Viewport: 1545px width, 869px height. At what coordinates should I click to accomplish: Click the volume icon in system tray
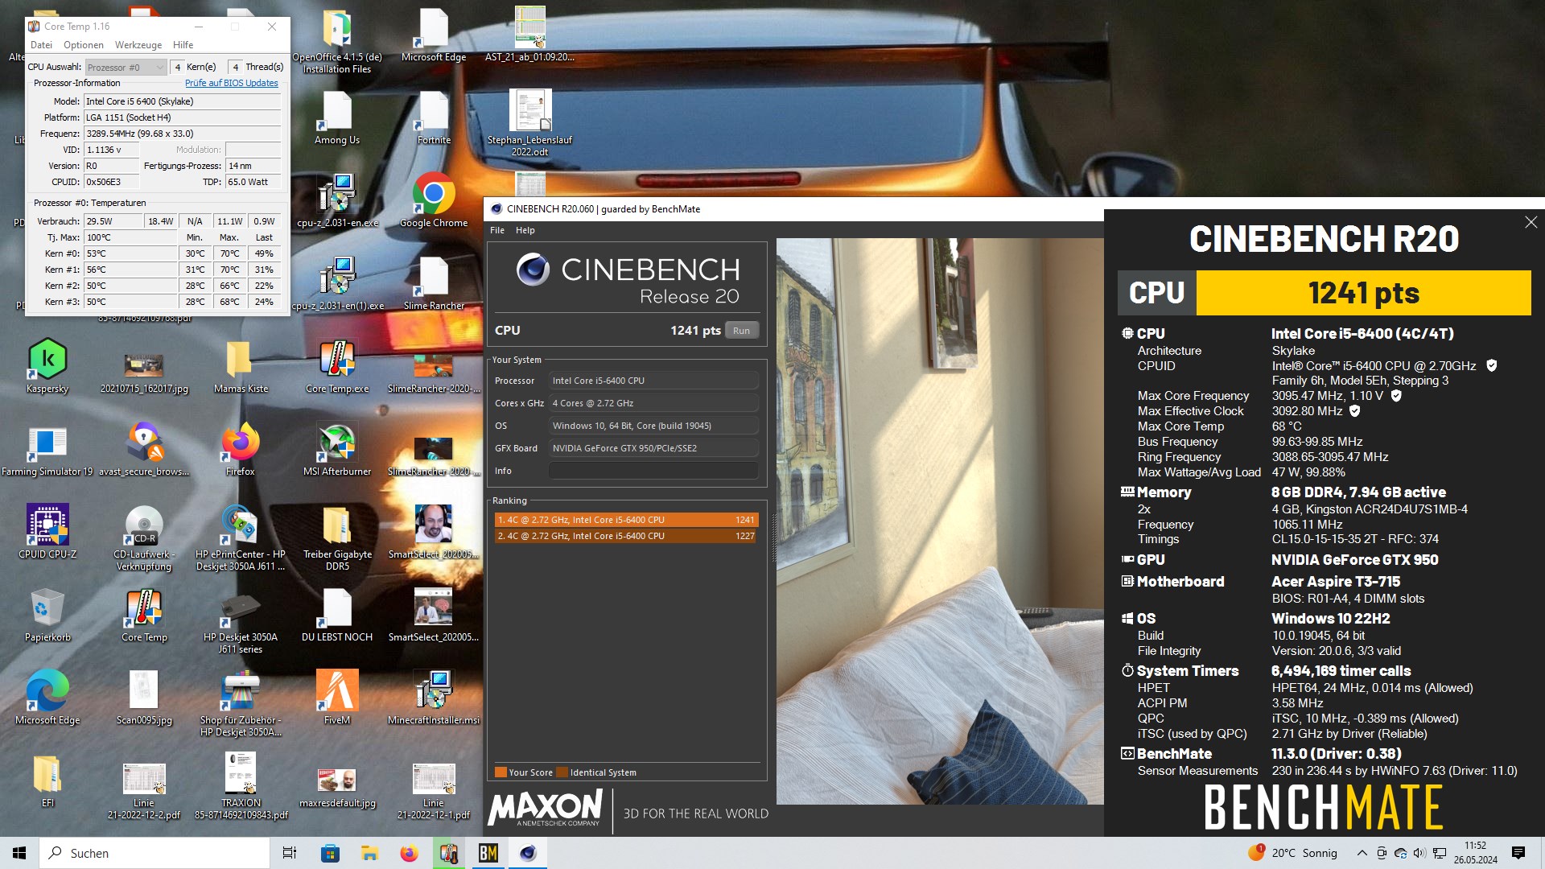pyautogui.click(x=1419, y=853)
